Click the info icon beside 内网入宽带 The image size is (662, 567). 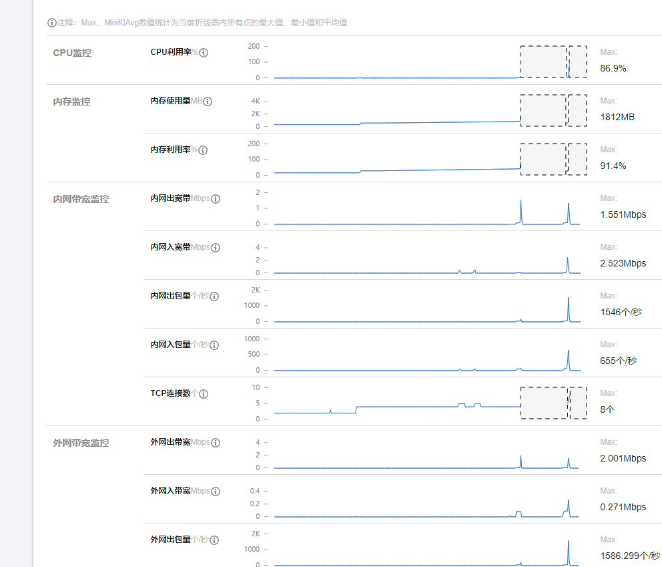(216, 248)
